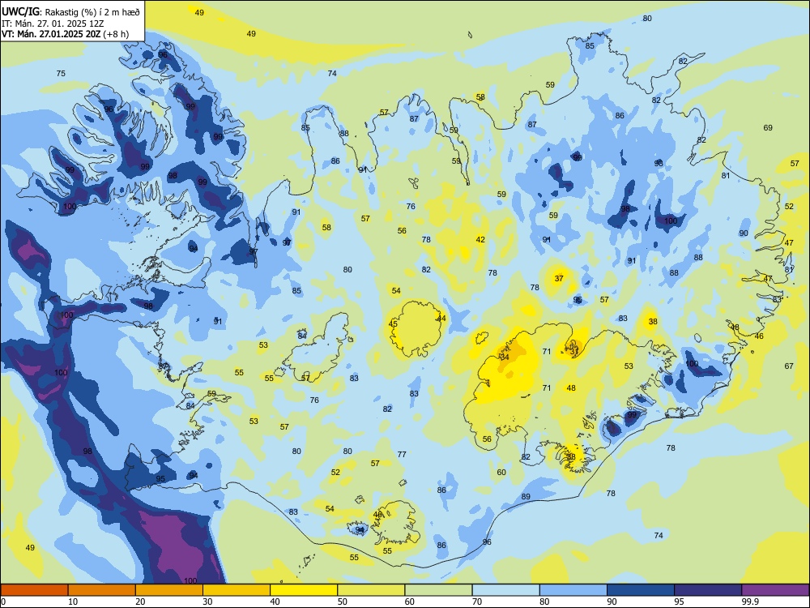The width and height of the screenshot is (810, 608).
Task: Select the humidity value 37 in the yellow spot
Action: coord(559,278)
